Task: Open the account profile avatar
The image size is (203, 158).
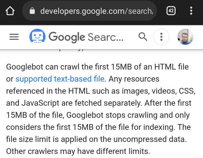Action: [x=185, y=37]
